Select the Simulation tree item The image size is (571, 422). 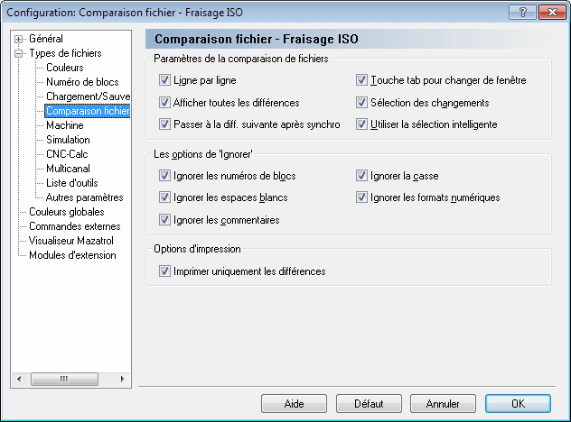[68, 140]
